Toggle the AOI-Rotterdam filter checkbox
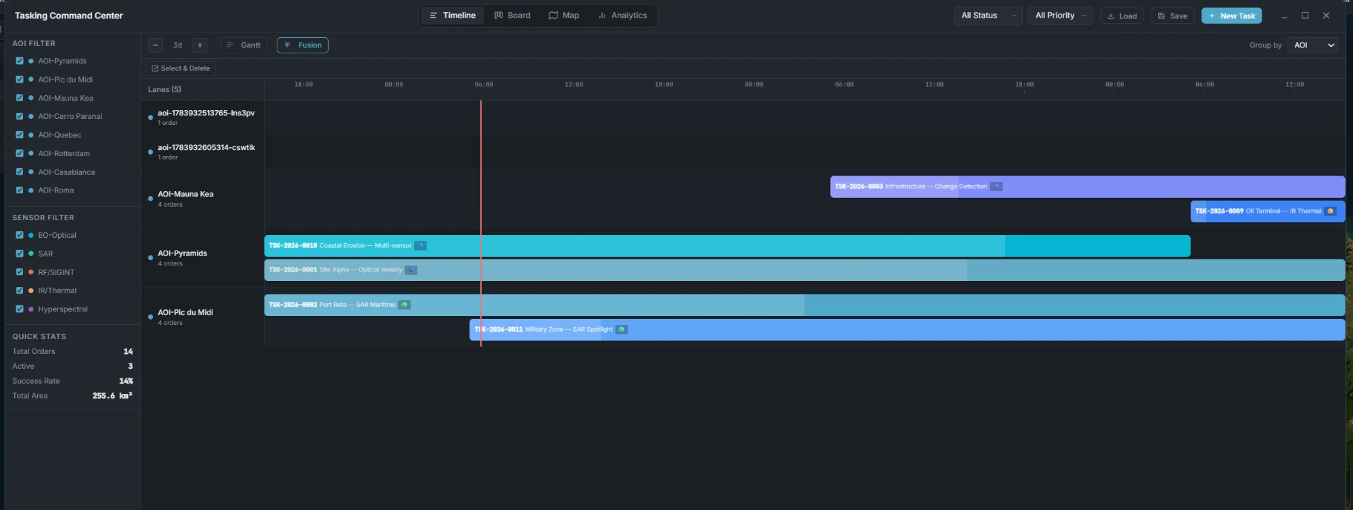 click(x=20, y=153)
